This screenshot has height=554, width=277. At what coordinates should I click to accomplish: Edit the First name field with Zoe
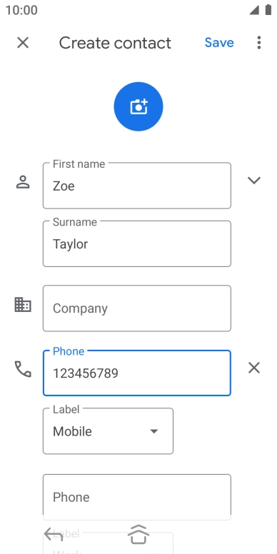tap(137, 186)
